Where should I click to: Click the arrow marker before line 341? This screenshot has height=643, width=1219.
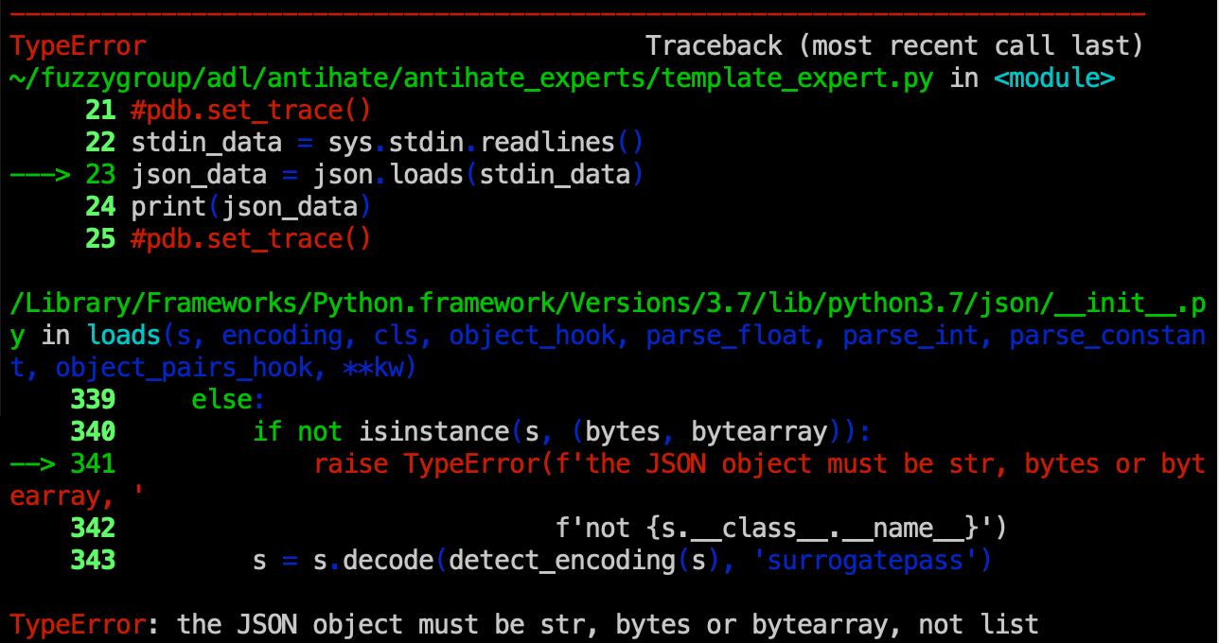pos(32,464)
